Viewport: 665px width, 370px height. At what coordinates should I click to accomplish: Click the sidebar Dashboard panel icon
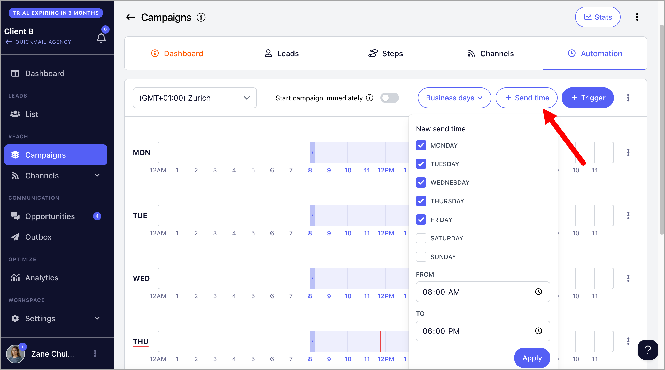pyautogui.click(x=15, y=74)
